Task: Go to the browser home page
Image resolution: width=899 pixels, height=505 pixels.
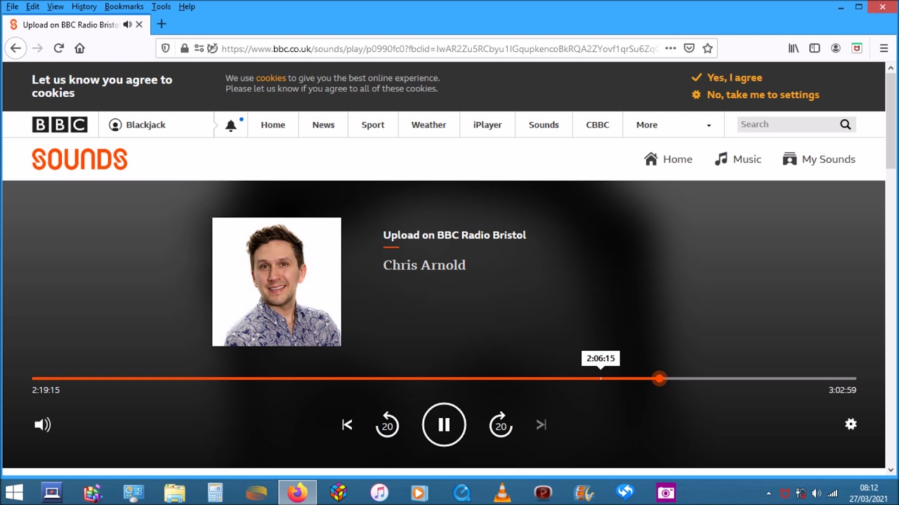Action: (79, 48)
